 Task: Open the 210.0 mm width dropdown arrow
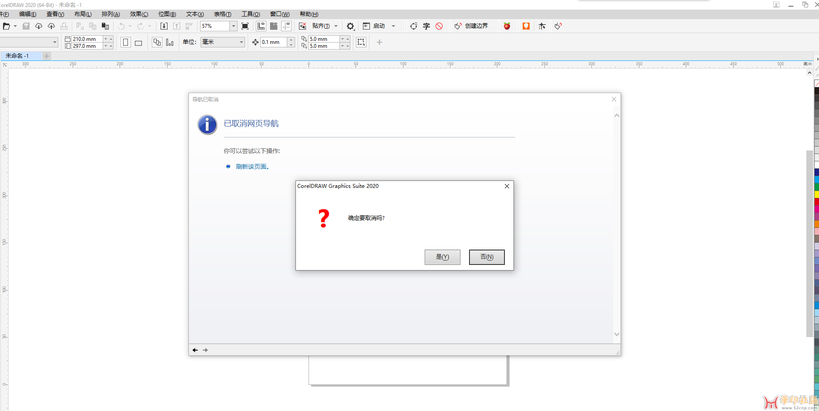coord(106,39)
